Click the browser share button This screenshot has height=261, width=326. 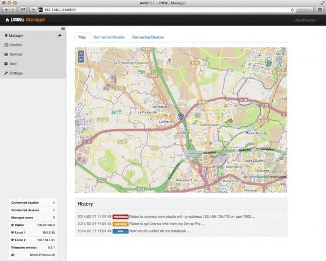23,9
